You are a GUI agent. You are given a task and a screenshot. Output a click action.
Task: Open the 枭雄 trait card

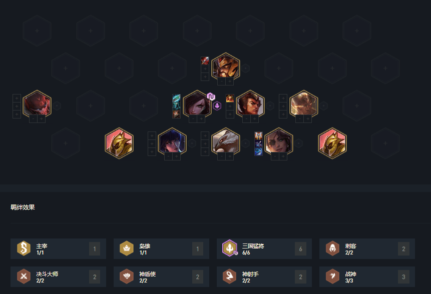tap(161, 248)
